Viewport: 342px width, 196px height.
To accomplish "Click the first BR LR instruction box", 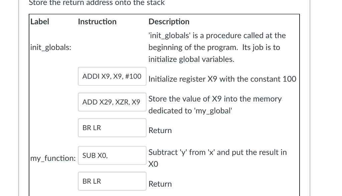I will point(112,127).
